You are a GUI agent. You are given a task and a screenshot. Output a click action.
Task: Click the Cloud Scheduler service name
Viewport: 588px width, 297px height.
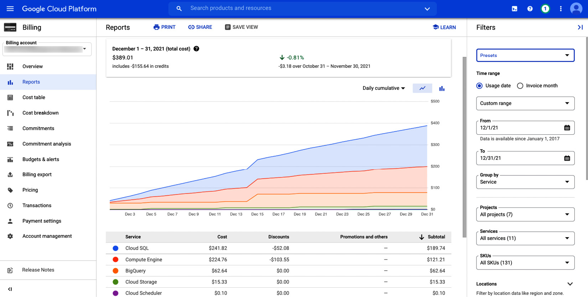tap(144, 293)
